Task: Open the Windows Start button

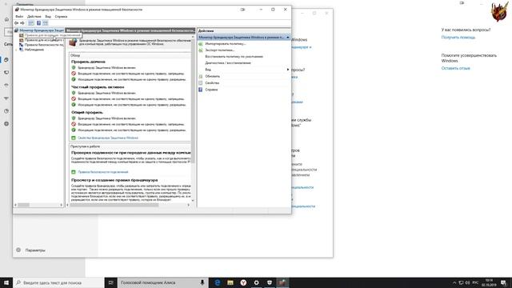Action: [x=6, y=282]
